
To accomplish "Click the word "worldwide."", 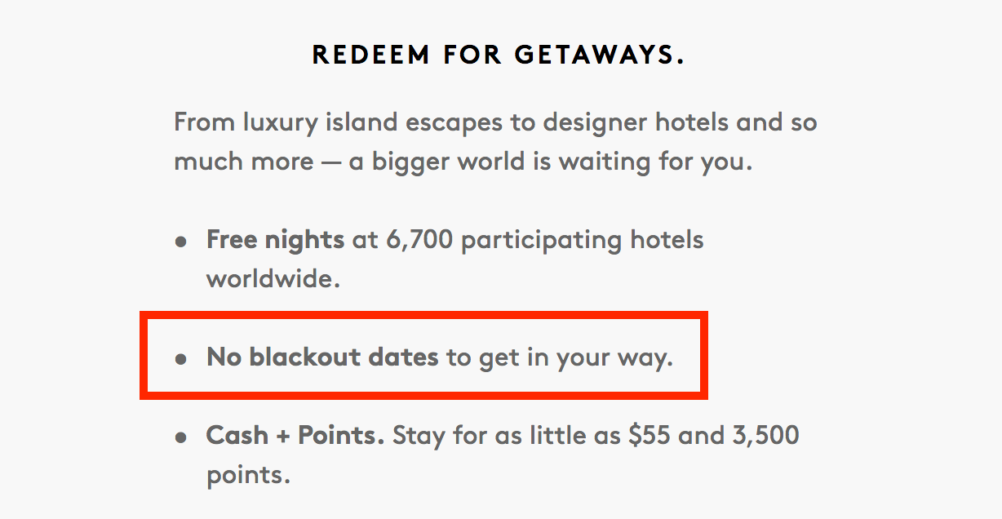I will click(x=273, y=279).
